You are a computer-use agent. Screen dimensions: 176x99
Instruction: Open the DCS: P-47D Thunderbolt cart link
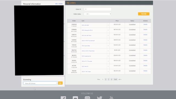[x=88, y=41]
